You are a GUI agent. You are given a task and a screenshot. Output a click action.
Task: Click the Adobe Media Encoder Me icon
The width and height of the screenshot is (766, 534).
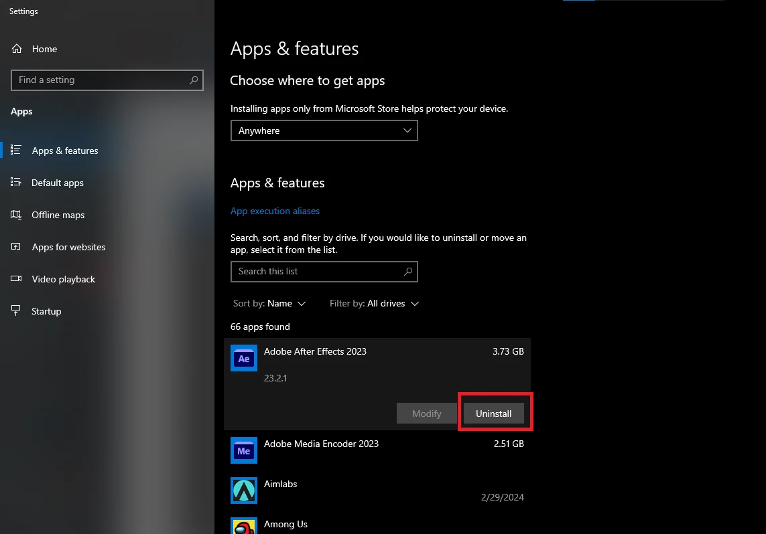tap(244, 450)
